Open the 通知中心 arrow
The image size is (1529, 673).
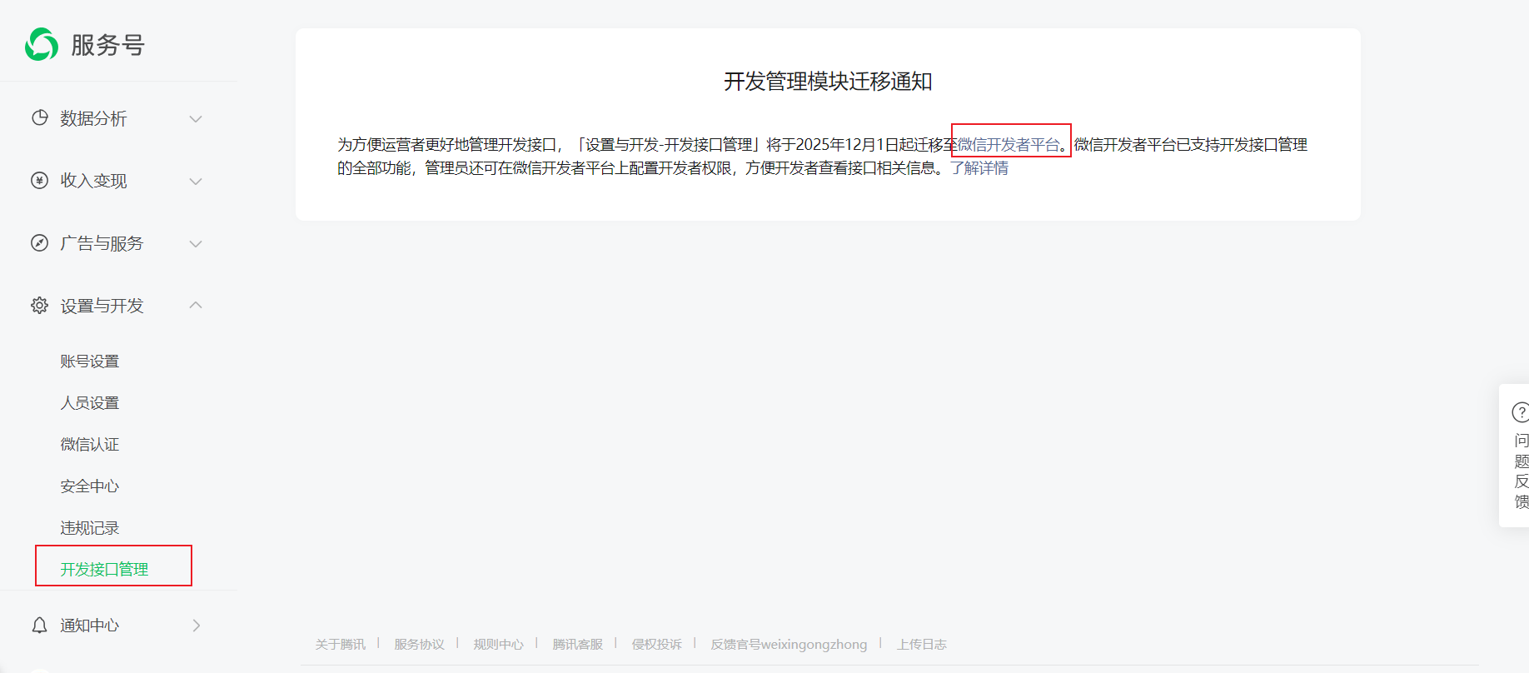tap(197, 626)
